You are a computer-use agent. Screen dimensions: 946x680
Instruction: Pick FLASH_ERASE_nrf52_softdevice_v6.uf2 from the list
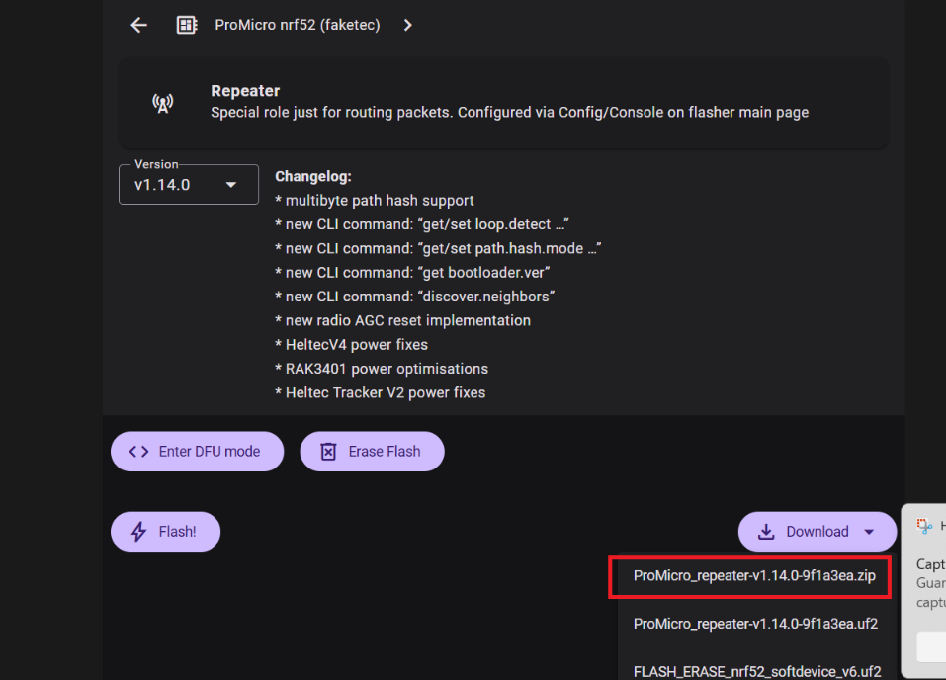757,671
